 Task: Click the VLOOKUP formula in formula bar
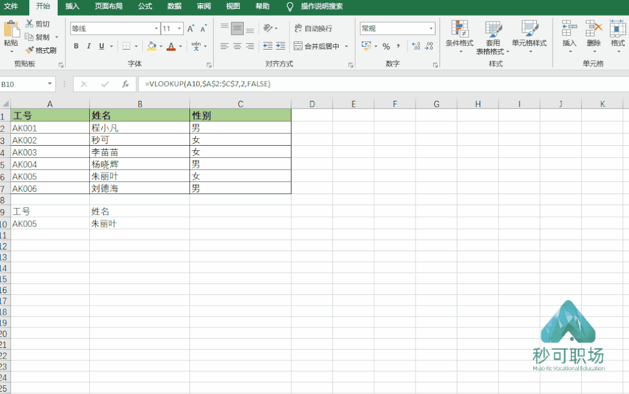pos(208,84)
